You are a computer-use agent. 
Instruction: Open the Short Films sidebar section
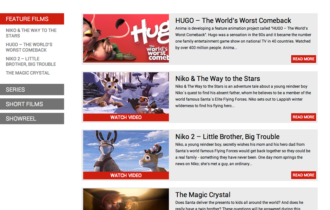[x=32, y=104]
